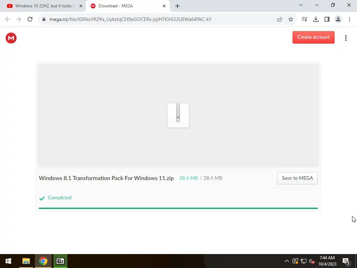Click the security tray icon
The width and height of the screenshot is (357, 268).
[x=295, y=261]
